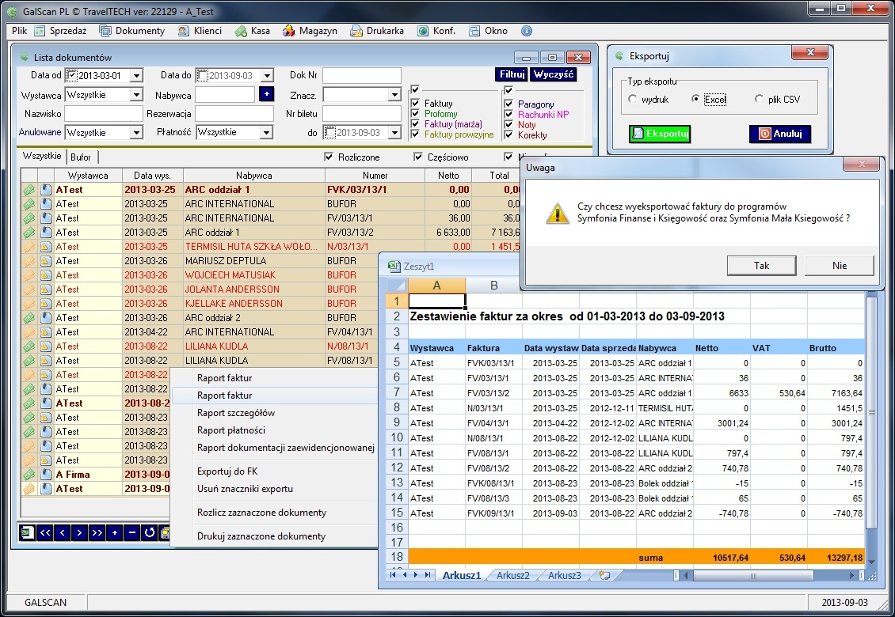Open the Data do date dropdown
Screen dimensions: 895x617
[267, 75]
